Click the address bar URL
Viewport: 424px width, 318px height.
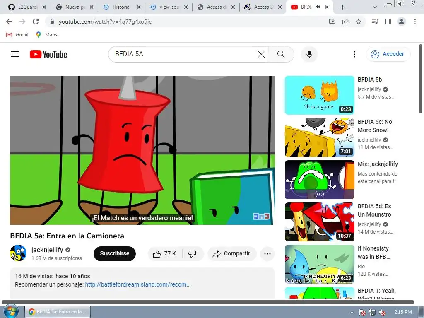tap(105, 22)
